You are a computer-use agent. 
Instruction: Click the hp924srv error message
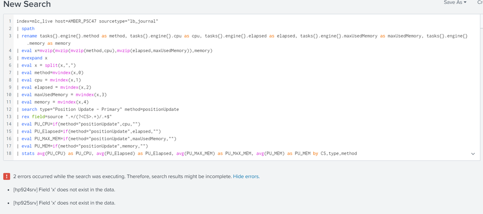(64, 190)
